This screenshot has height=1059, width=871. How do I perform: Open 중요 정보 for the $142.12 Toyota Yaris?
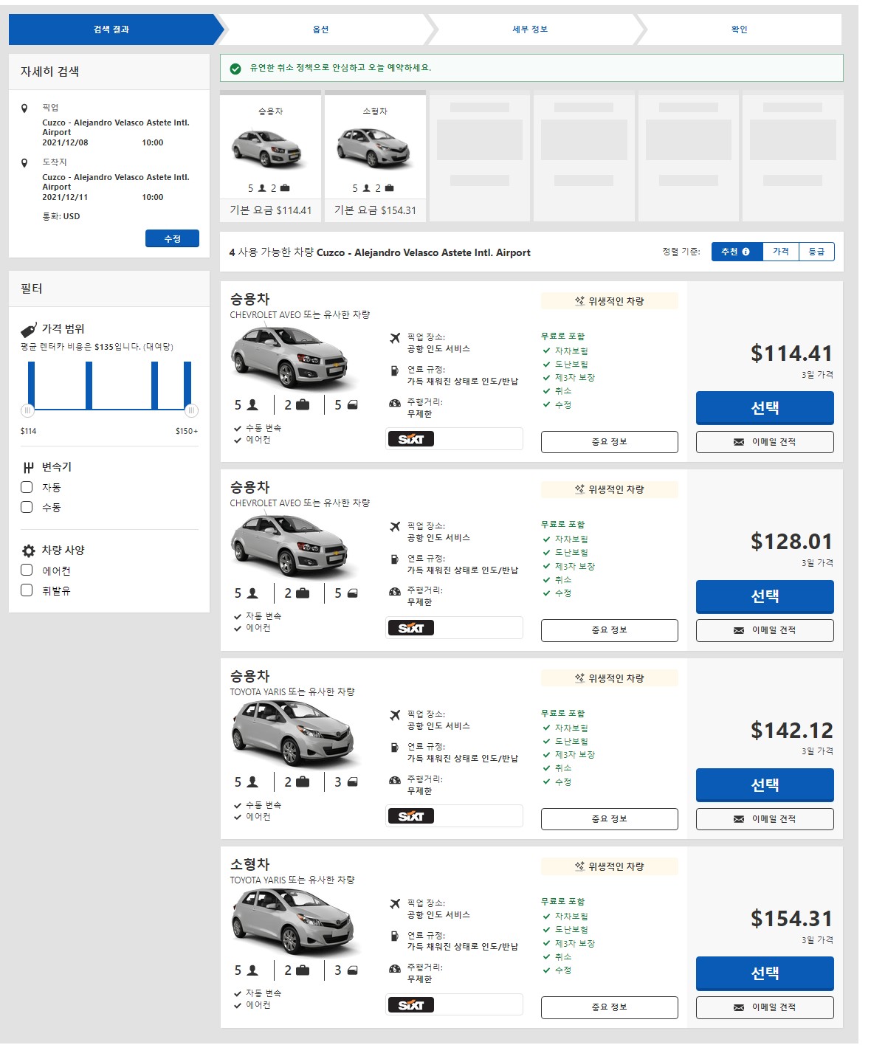[x=609, y=818]
